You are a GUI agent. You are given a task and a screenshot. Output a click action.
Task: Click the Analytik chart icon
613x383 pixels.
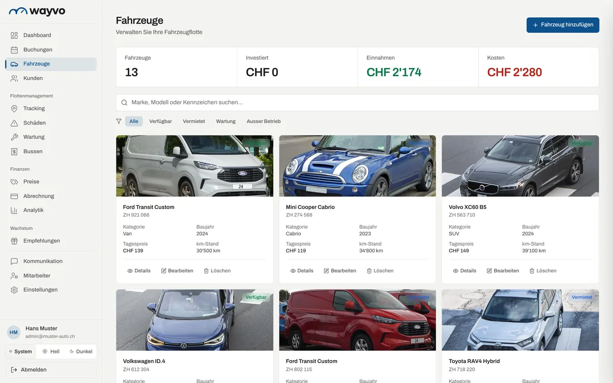(x=14, y=210)
